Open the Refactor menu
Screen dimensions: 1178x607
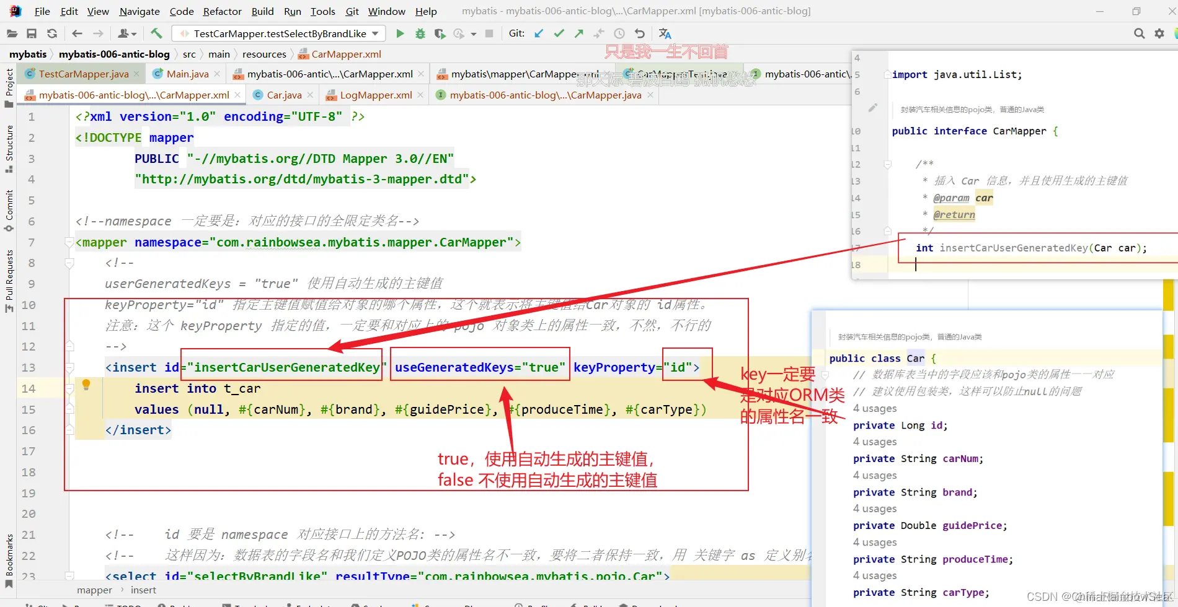[222, 11]
